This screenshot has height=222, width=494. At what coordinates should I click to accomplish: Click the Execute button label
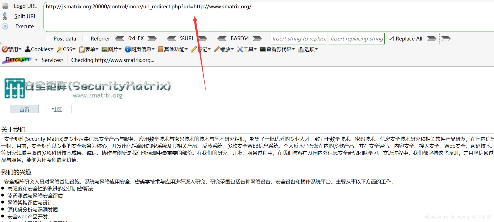coord(25,26)
